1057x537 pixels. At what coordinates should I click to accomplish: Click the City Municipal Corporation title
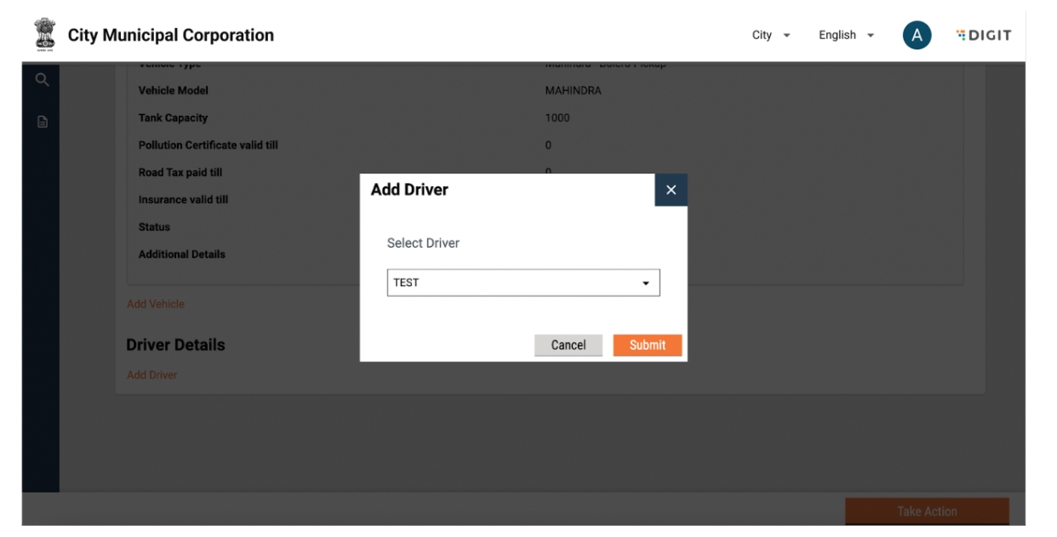tap(171, 36)
